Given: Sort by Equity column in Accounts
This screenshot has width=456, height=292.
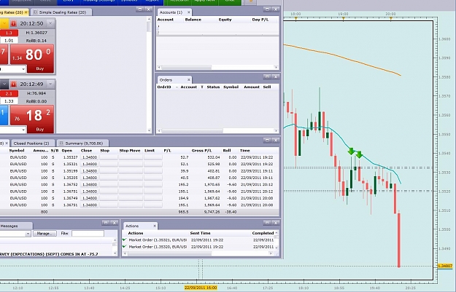Looking at the screenshot, I should pyautogui.click(x=225, y=20).
